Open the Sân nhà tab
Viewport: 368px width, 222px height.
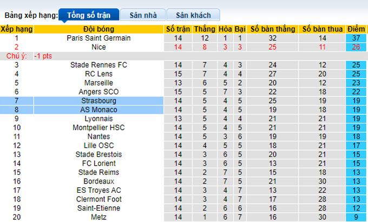[143, 15]
